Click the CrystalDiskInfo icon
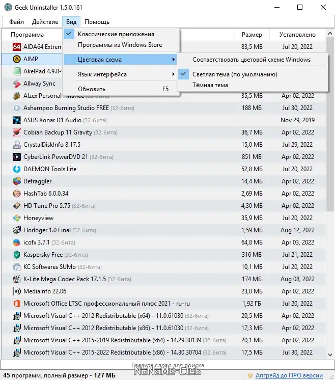Image resolution: width=335 pixels, height=380 pixels. [17, 145]
